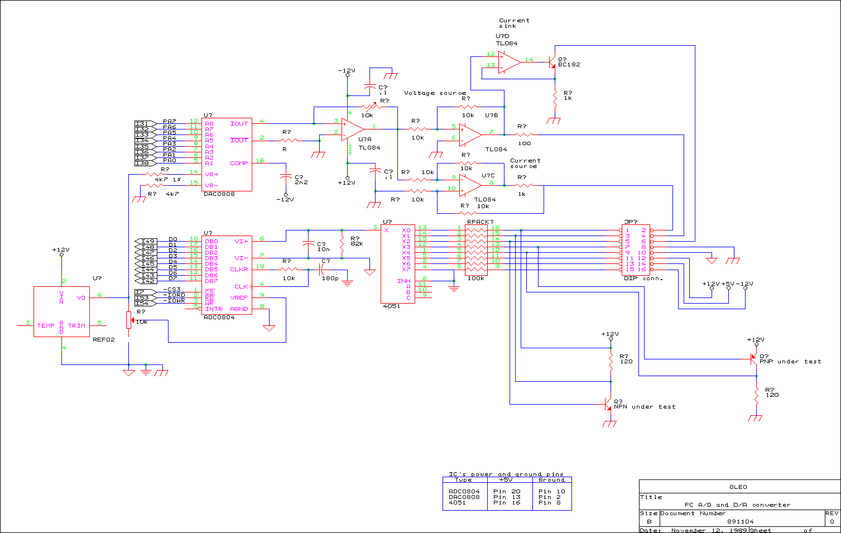Click the 4k7 1% resistor symbol

[154, 174]
